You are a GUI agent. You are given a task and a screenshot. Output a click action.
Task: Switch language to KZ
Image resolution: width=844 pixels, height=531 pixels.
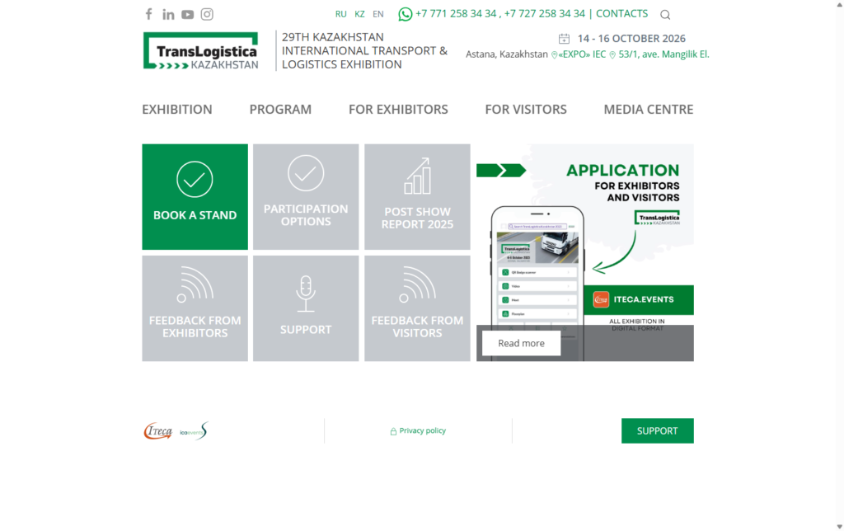point(359,14)
